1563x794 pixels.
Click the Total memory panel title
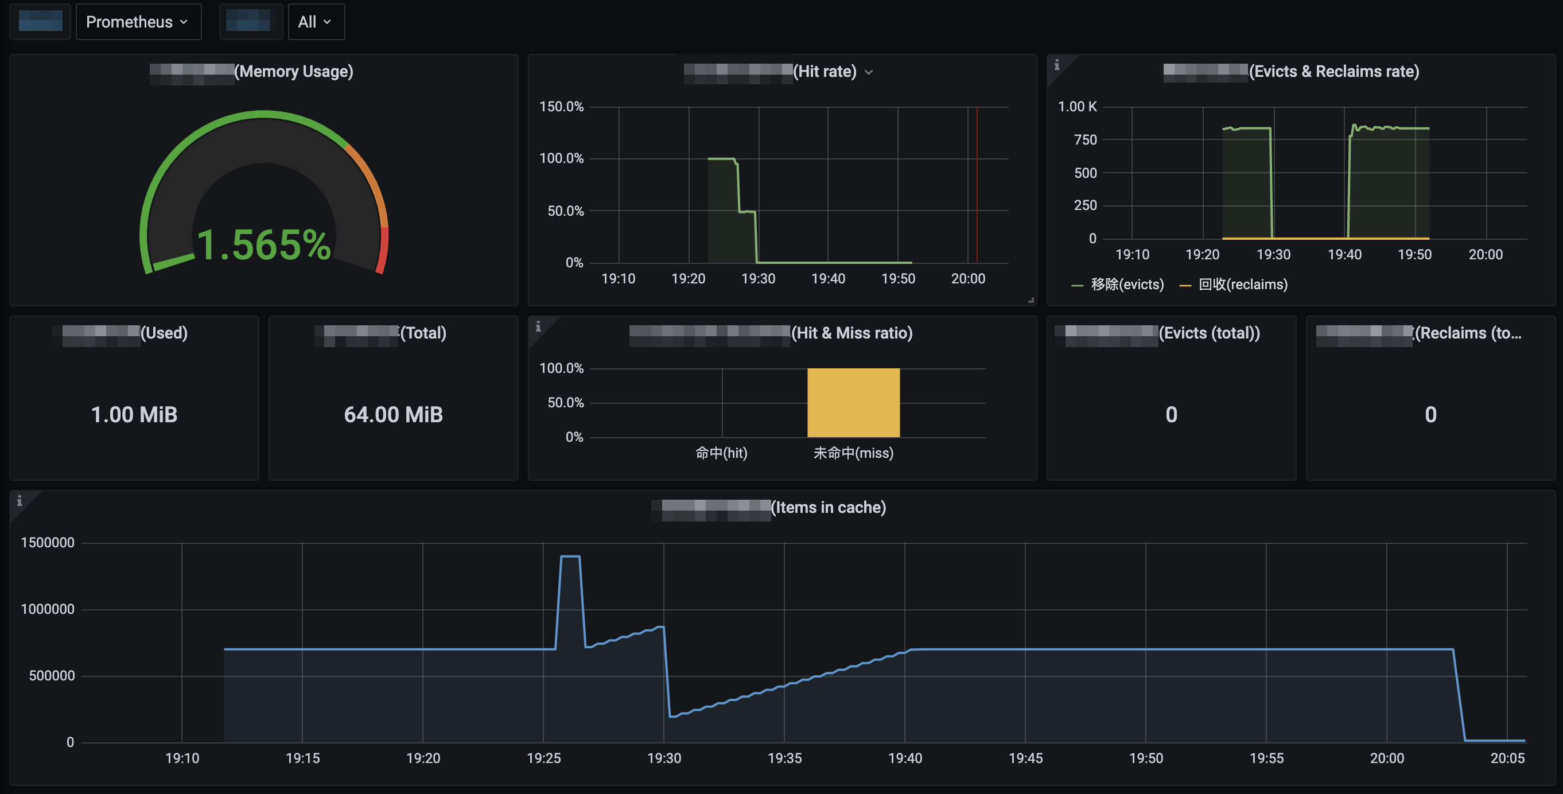click(x=423, y=333)
